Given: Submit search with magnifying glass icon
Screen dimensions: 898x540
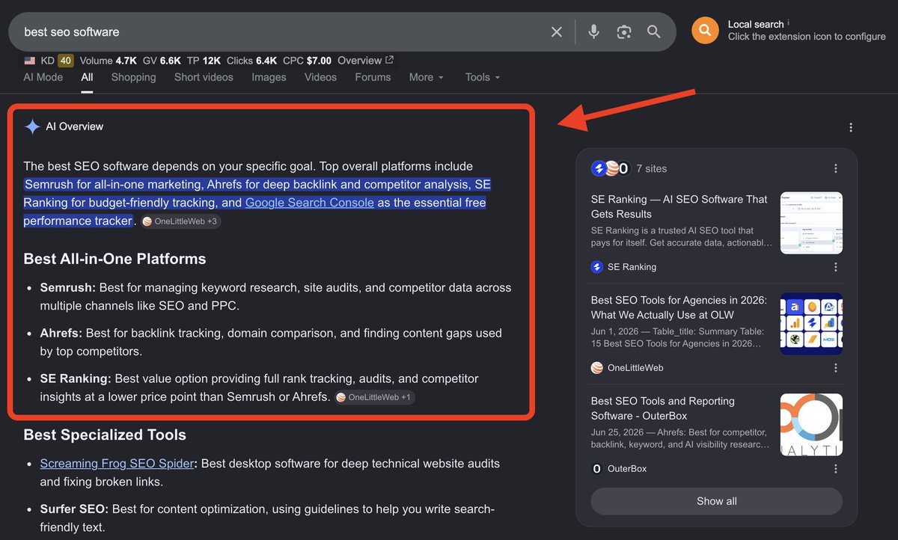Looking at the screenshot, I should [x=654, y=31].
